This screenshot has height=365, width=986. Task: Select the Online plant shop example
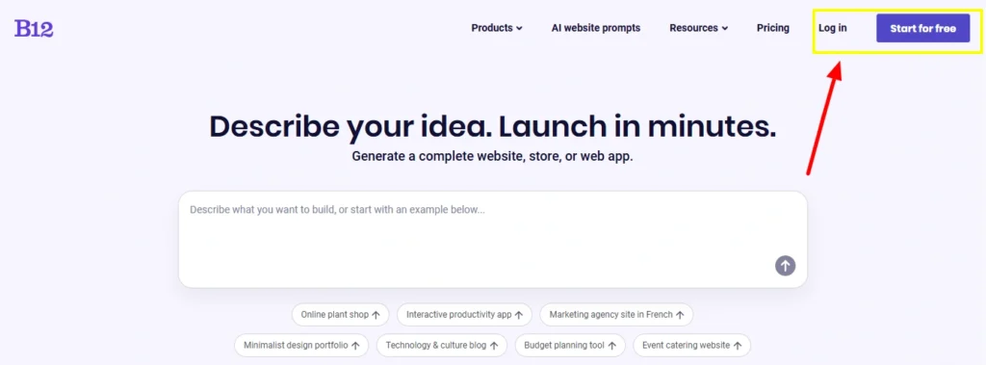pyautogui.click(x=340, y=315)
